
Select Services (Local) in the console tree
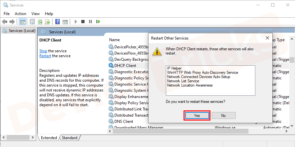pos(18,31)
